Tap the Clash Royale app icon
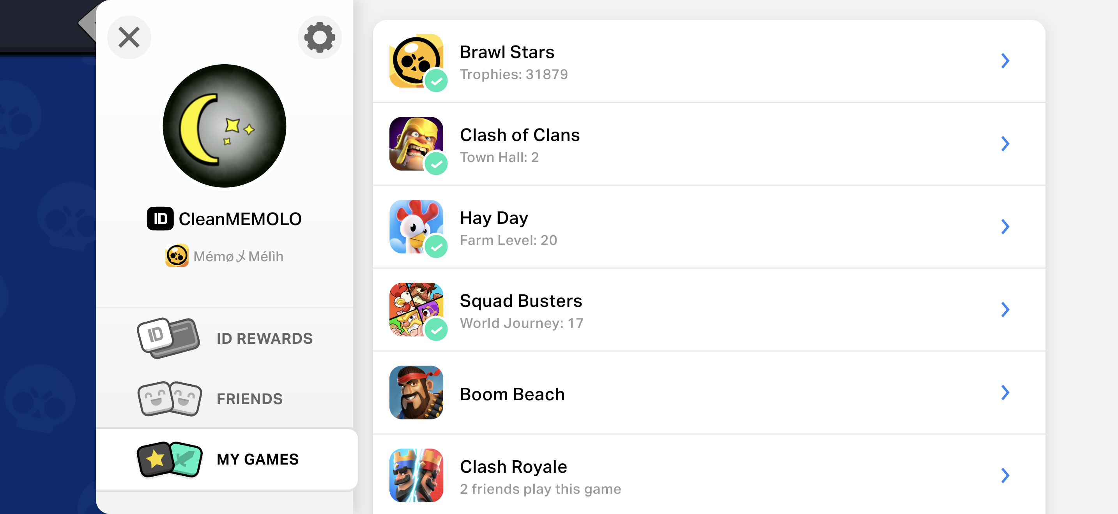The image size is (1118, 514). (x=416, y=475)
